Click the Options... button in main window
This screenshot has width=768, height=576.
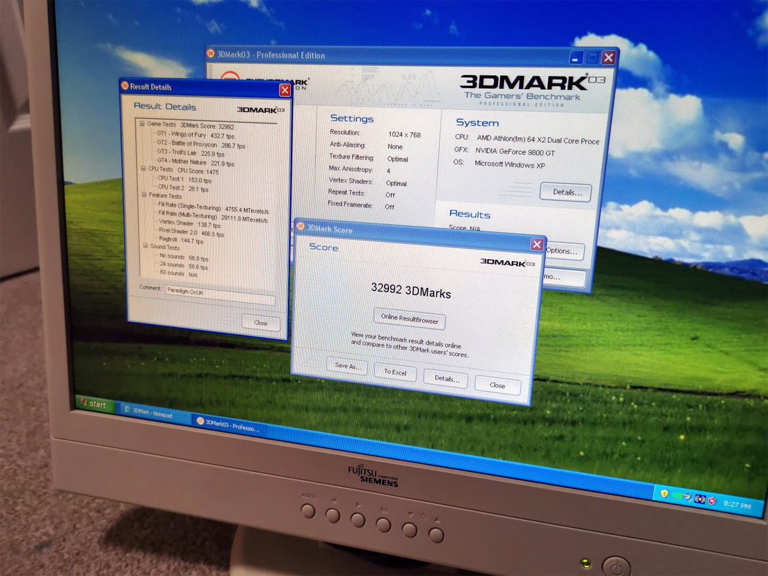click(x=564, y=251)
